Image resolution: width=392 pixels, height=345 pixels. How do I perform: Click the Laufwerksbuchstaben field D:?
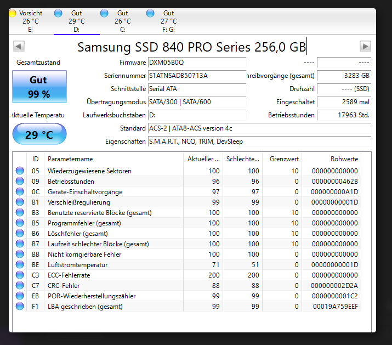pyautogui.click(x=197, y=115)
